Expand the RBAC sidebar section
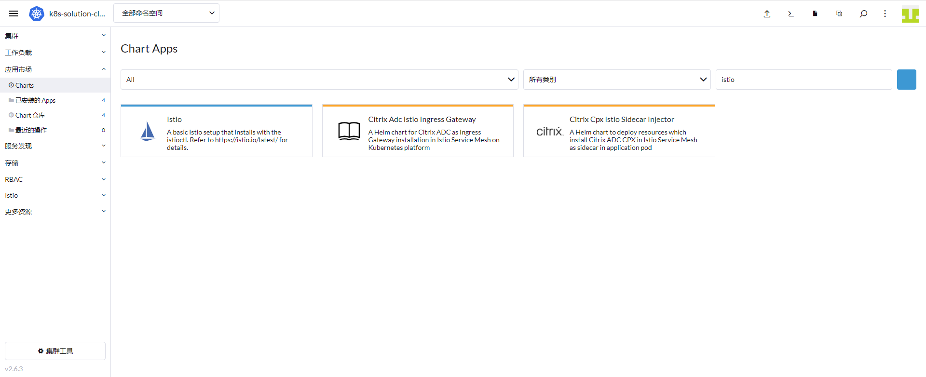The image size is (926, 377). click(55, 179)
